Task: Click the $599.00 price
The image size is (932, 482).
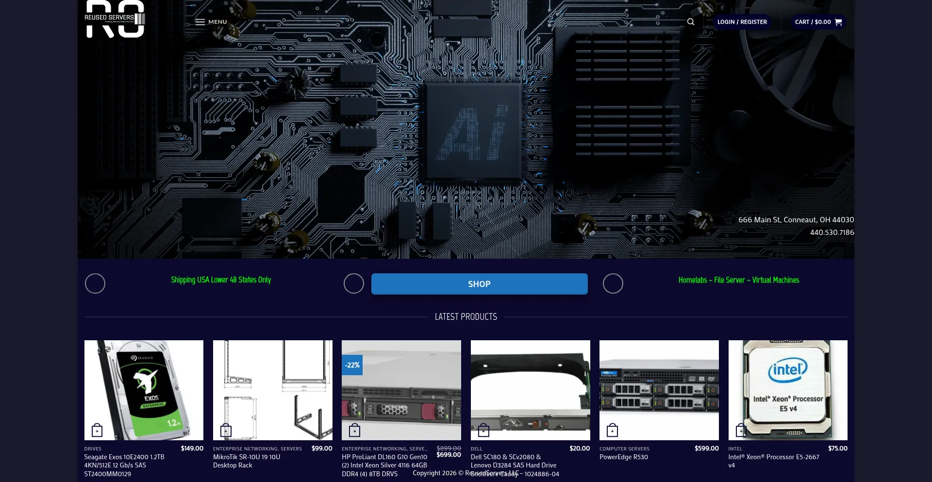Action: pos(707,449)
